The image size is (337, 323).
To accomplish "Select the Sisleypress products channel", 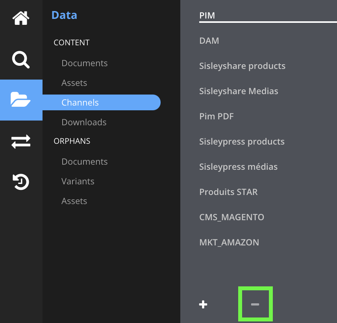I will [x=242, y=141].
